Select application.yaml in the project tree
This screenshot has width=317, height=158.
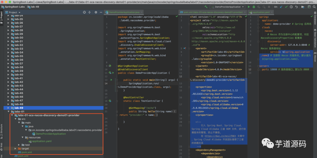pos(42,141)
